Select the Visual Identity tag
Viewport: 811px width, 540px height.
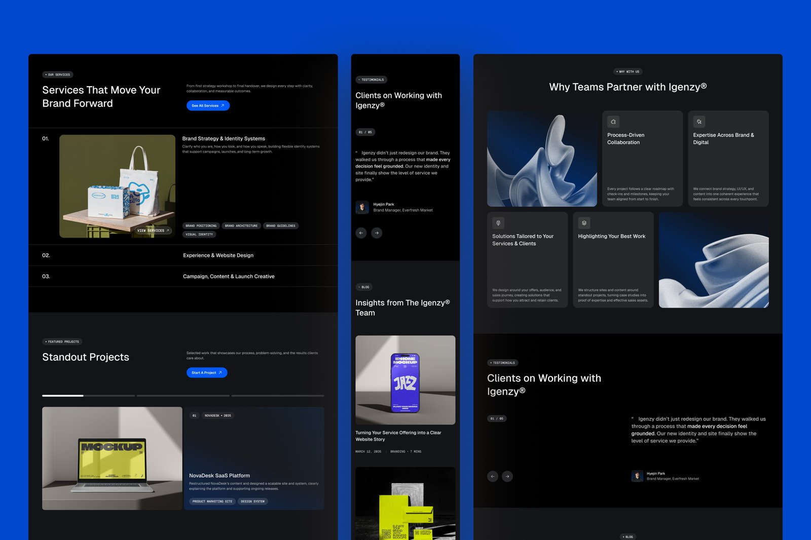click(x=198, y=234)
